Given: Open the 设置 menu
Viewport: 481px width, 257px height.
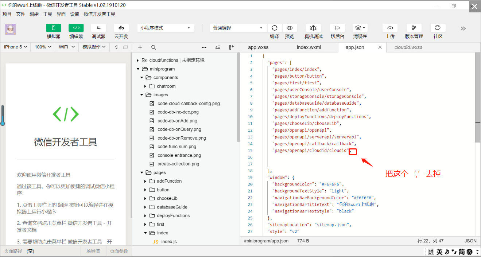Looking at the screenshot, I should point(75,14).
